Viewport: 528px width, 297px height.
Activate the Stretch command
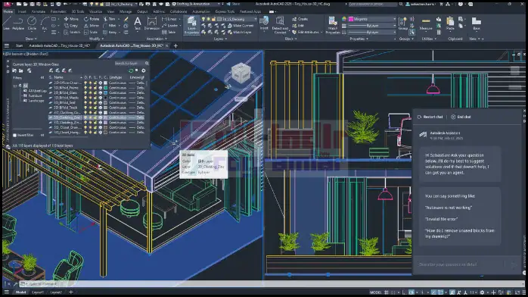pos(72,32)
